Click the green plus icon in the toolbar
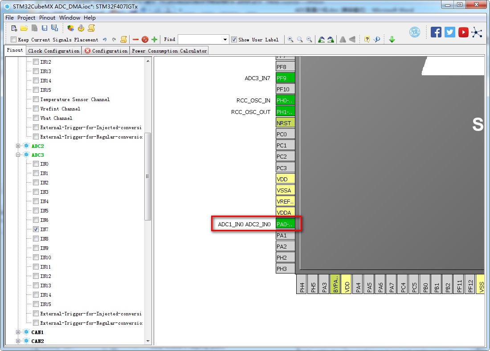The width and height of the screenshot is (490, 351). click(154, 39)
